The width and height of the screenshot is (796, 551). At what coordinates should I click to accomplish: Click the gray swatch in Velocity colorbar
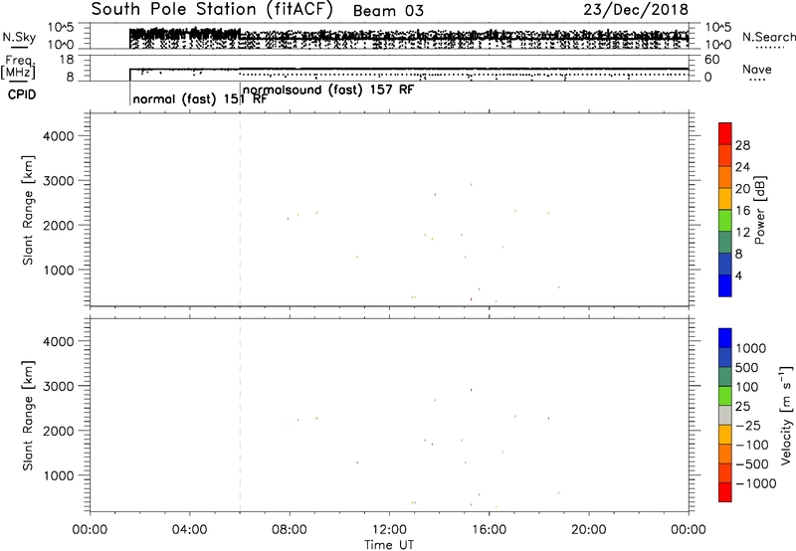[x=725, y=416]
